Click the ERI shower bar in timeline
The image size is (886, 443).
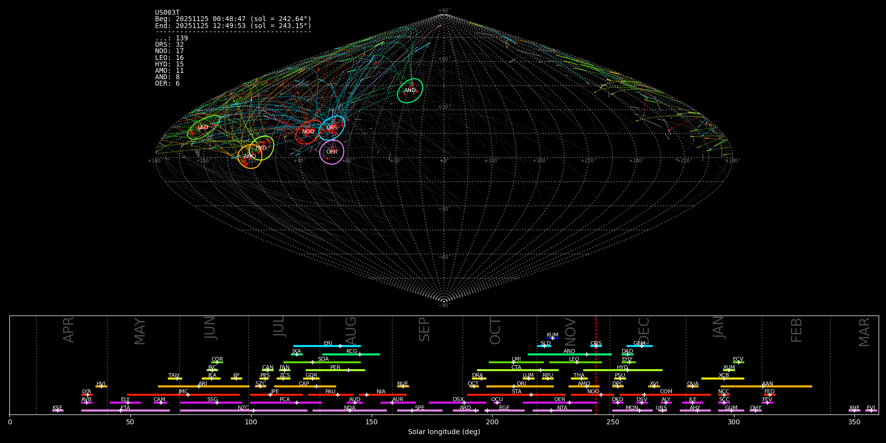click(x=327, y=346)
